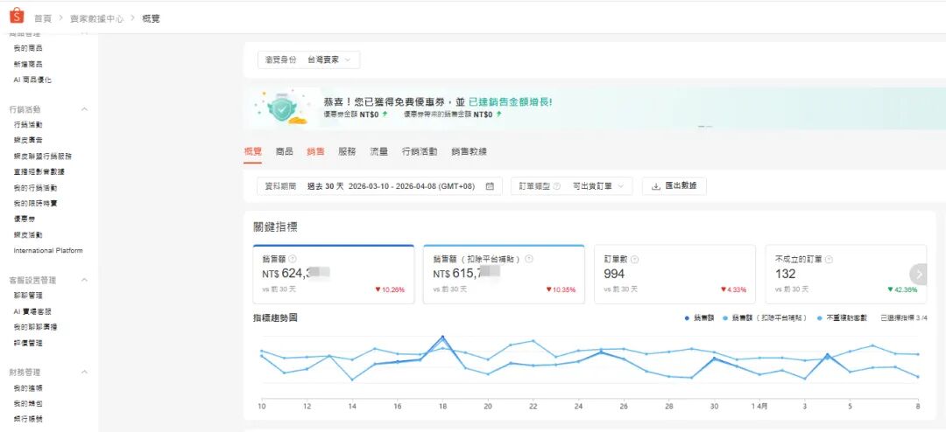Click the info icon next to 訂單數
Image resolution: width=946 pixels, height=432 pixels.
click(x=635, y=259)
